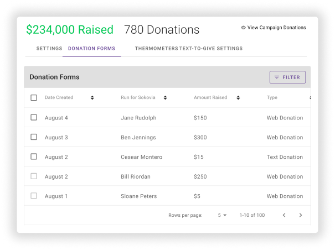Sort by Date Created column arrows

[x=92, y=98]
